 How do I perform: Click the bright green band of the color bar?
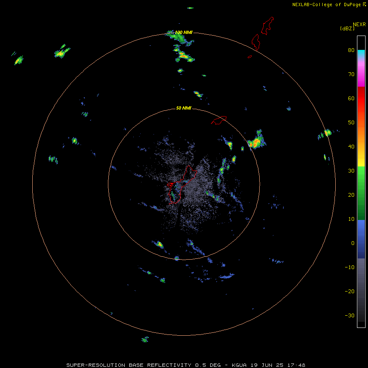click(x=361, y=176)
